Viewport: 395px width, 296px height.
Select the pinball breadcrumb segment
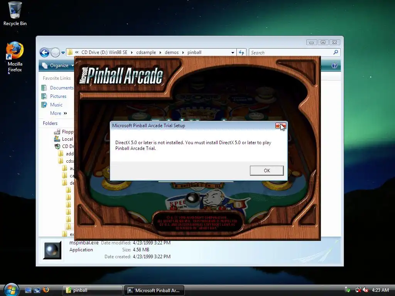(x=194, y=52)
